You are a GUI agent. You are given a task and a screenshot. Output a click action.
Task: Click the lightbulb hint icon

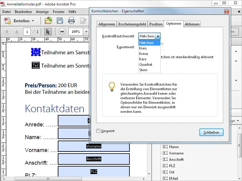pyautogui.click(x=112, y=87)
